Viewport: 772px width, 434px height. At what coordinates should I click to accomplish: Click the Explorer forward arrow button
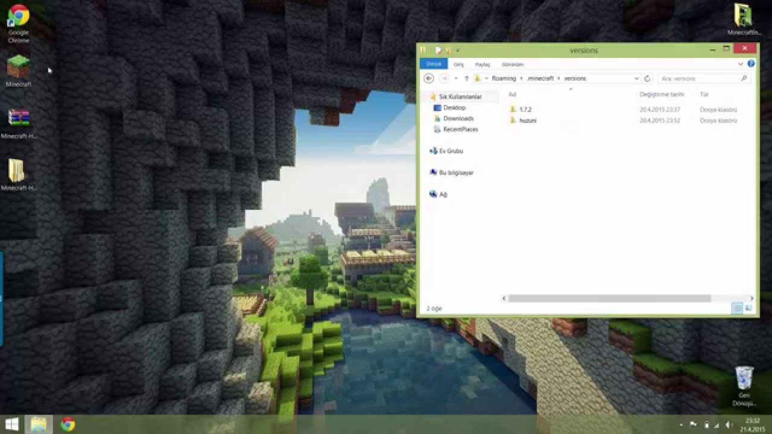[445, 78]
